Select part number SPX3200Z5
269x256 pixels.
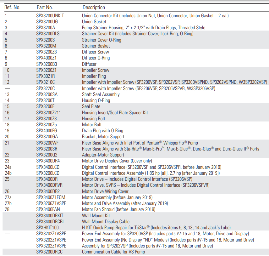[46, 125]
